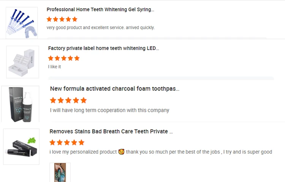Click the star rating under LED whitening title
Screen dimensions: 285x182
click(64, 58)
